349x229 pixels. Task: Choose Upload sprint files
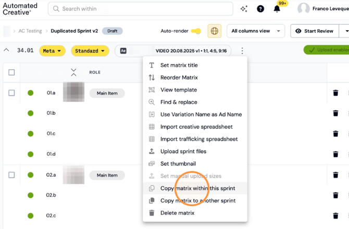pos(195,151)
